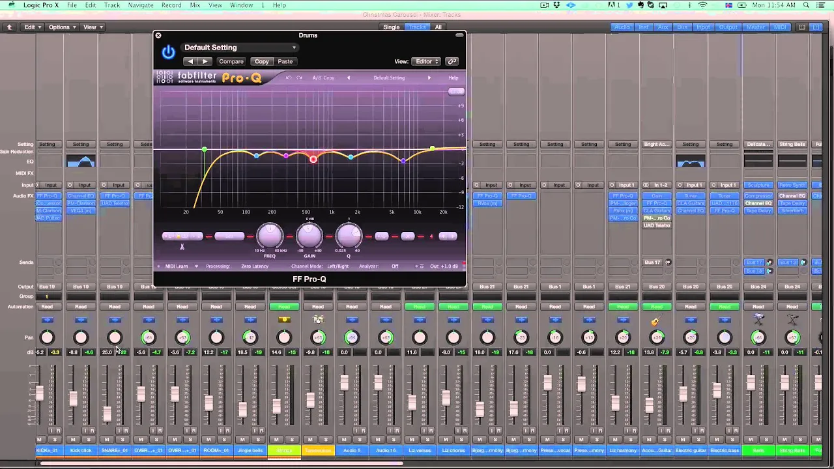The height and width of the screenshot is (469, 834).
Task: Select the green high-pass EQ band node
Action: tap(205, 150)
